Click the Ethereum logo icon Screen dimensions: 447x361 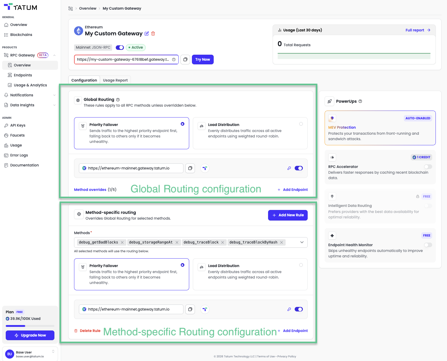pyautogui.click(x=79, y=31)
